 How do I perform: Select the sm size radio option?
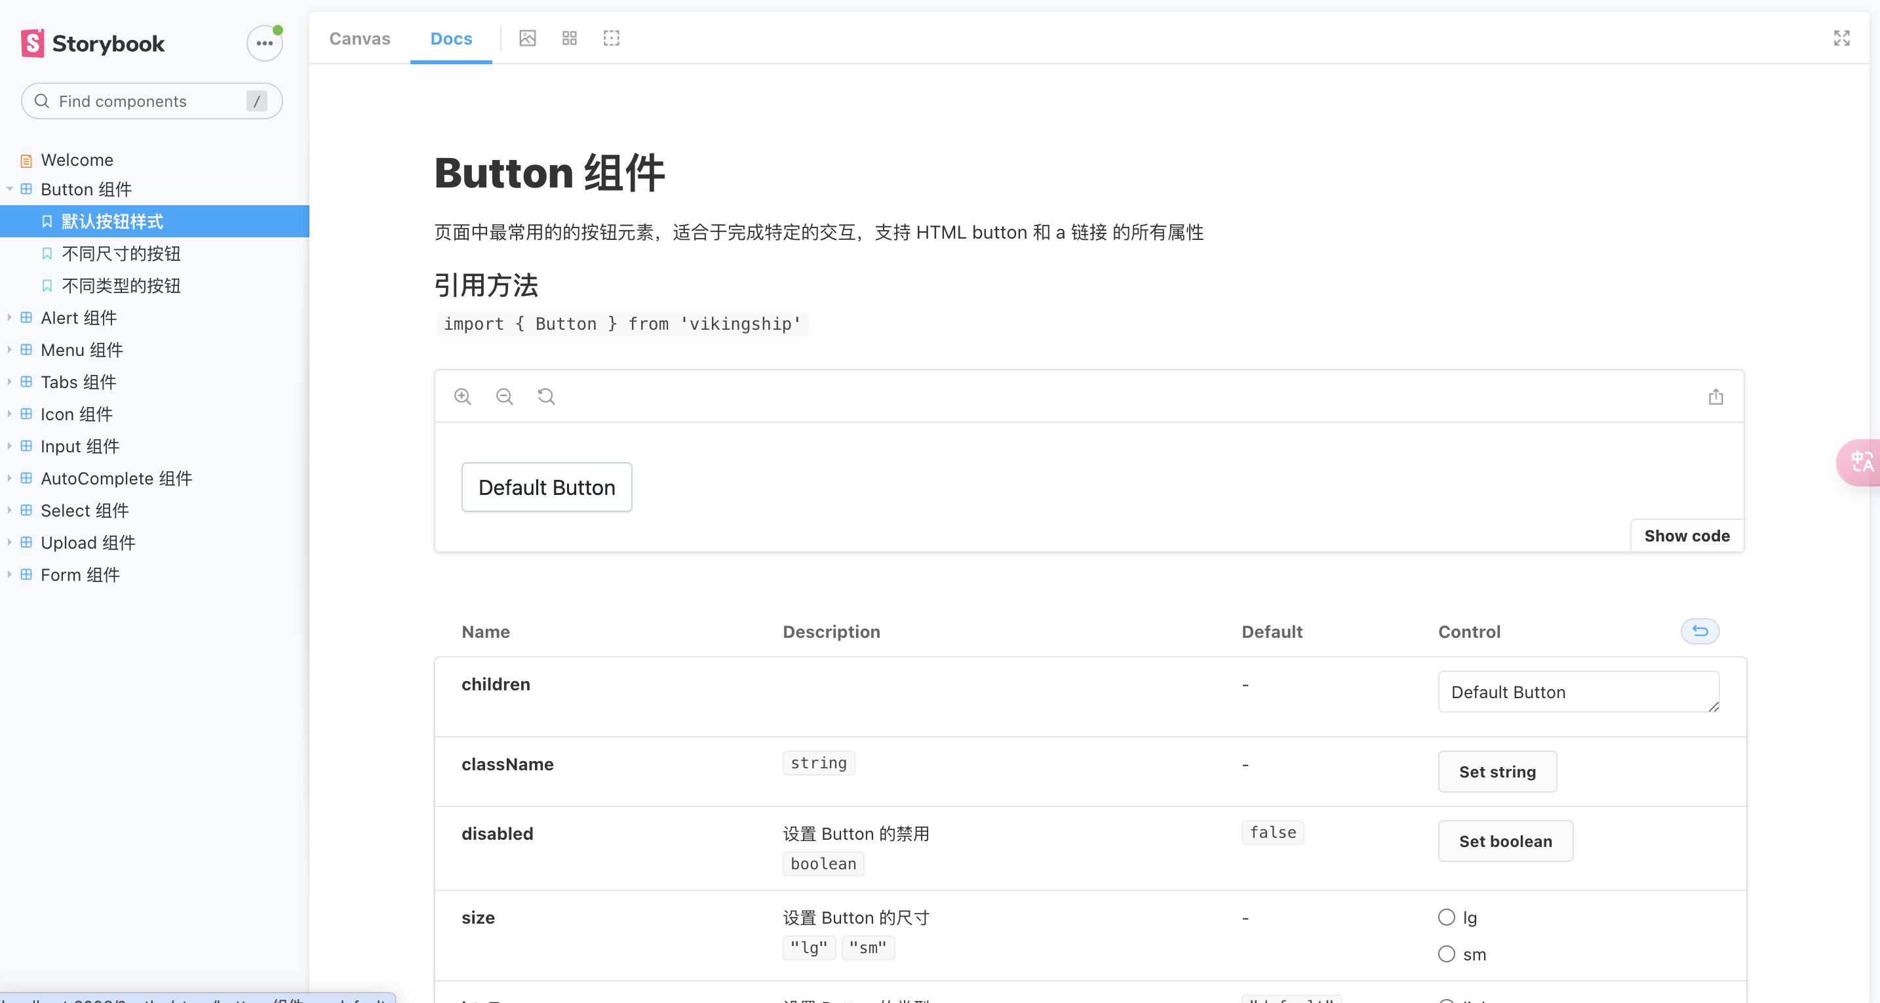pyautogui.click(x=1447, y=954)
